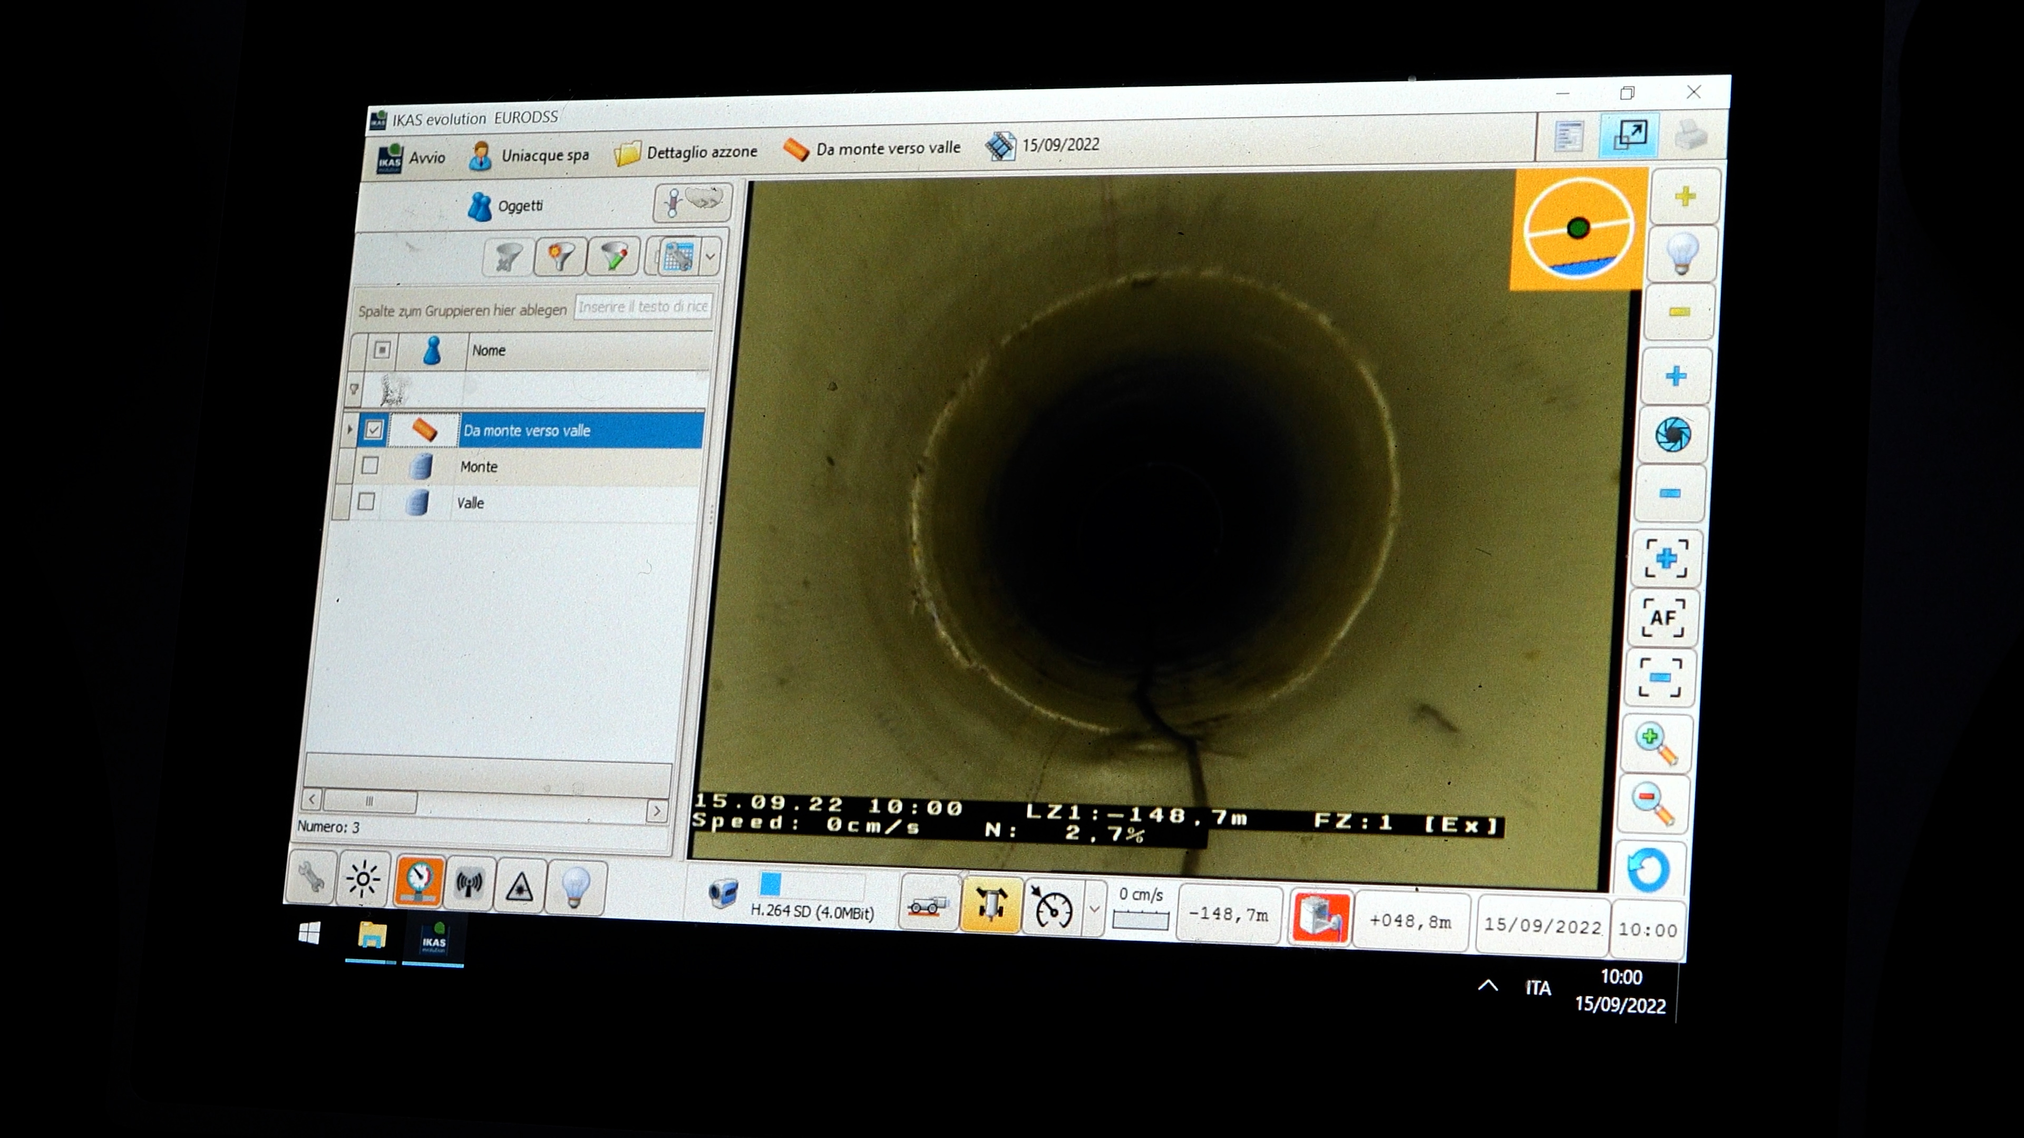Screen dimensions: 2024x1138
Task: Click the camera iris aperture icon
Action: 1673,434
